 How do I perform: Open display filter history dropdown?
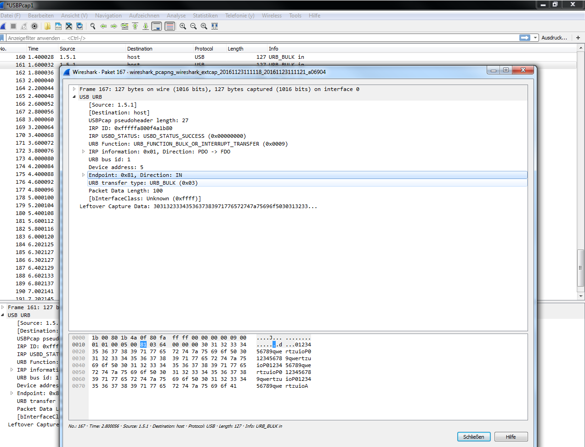pos(535,38)
